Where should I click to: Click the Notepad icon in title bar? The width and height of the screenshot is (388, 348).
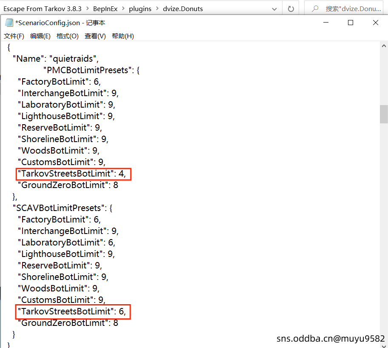coord(9,23)
